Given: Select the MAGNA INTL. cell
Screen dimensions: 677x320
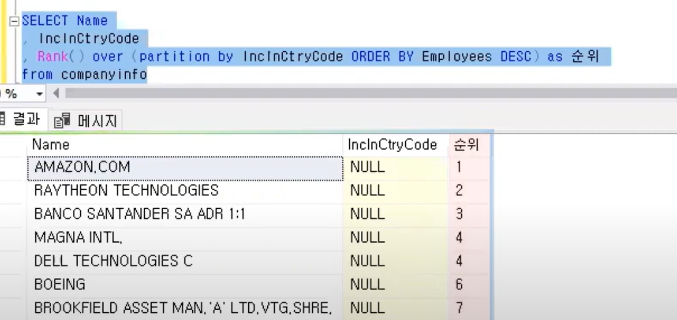Looking at the screenshot, I should click(x=185, y=237).
